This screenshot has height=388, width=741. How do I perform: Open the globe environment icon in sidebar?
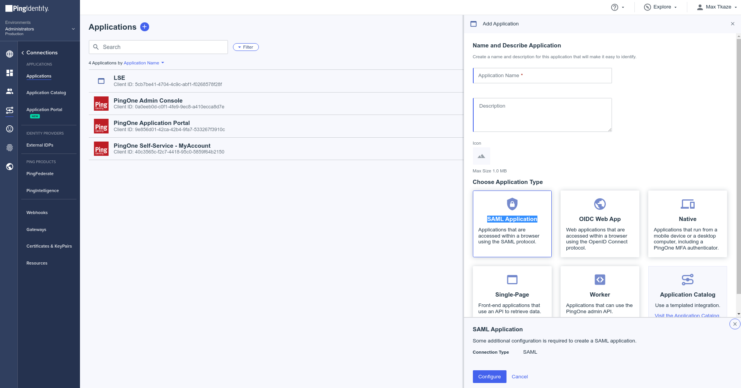click(x=10, y=54)
